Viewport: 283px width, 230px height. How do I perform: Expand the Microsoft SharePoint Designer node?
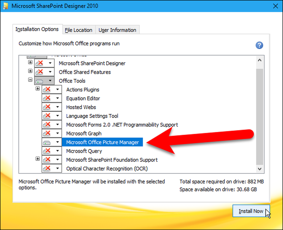tap(30, 62)
